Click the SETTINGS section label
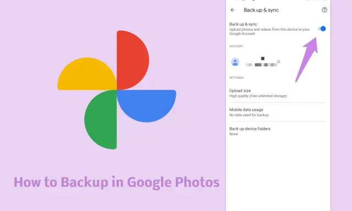The image size is (352, 211). (x=237, y=78)
